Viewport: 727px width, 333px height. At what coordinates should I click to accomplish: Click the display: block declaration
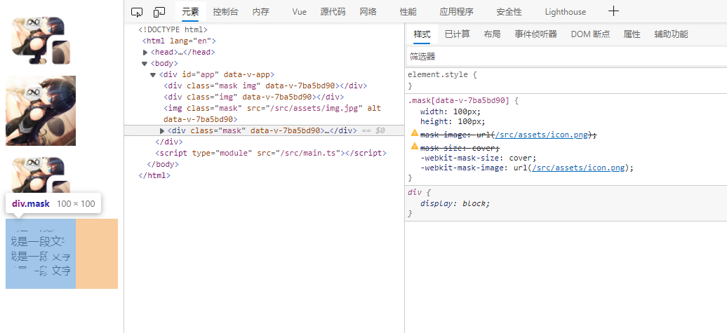(x=455, y=203)
